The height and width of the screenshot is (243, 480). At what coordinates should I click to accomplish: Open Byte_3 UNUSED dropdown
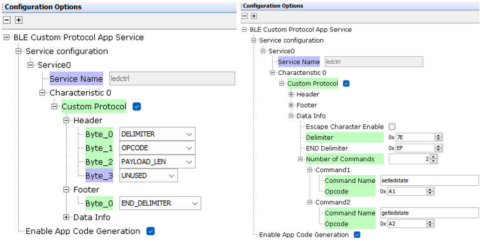pyautogui.click(x=148, y=176)
